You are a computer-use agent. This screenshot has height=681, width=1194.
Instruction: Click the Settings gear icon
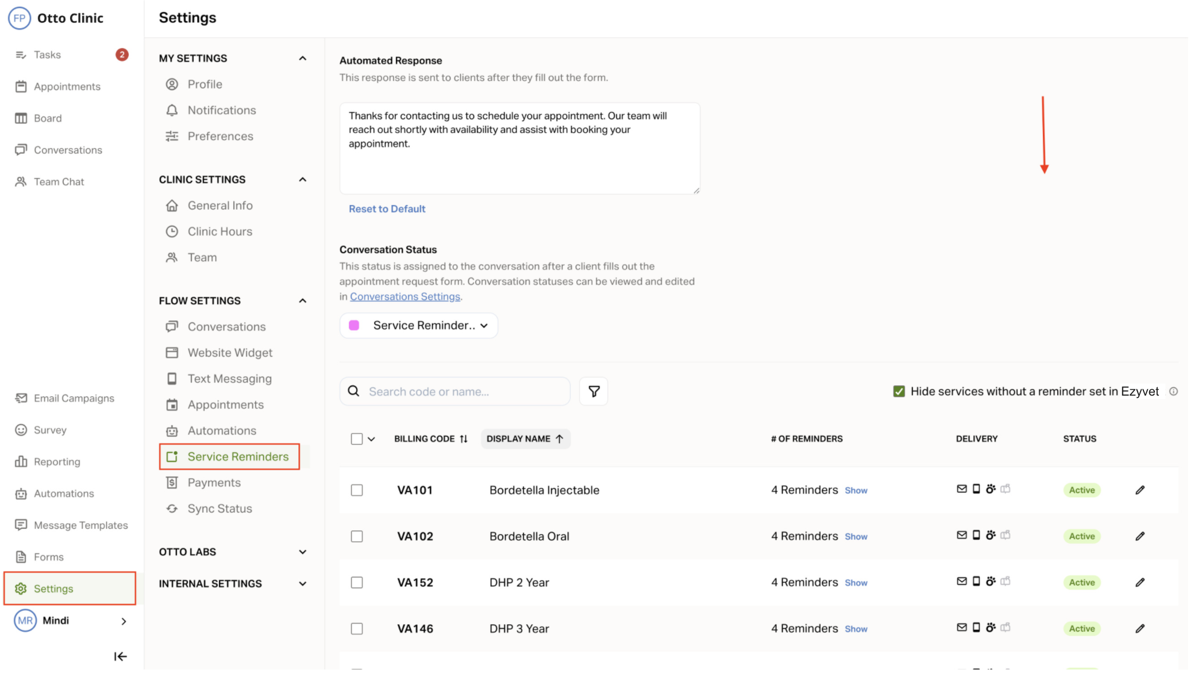click(x=21, y=589)
